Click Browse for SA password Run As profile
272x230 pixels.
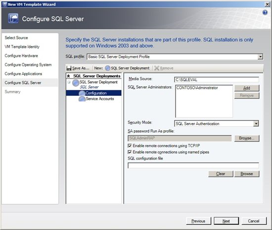coord(247,138)
